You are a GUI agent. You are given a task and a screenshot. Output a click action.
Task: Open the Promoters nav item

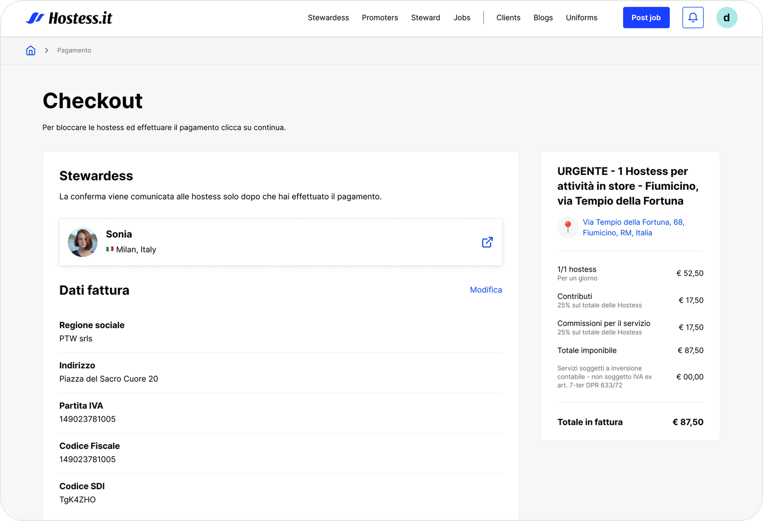coord(380,17)
